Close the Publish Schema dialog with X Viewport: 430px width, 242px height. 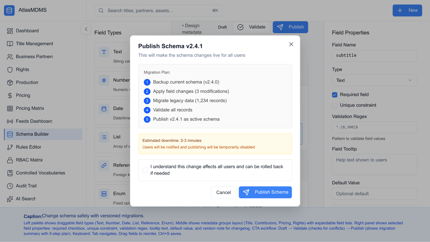pyautogui.click(x=291, y=44)
